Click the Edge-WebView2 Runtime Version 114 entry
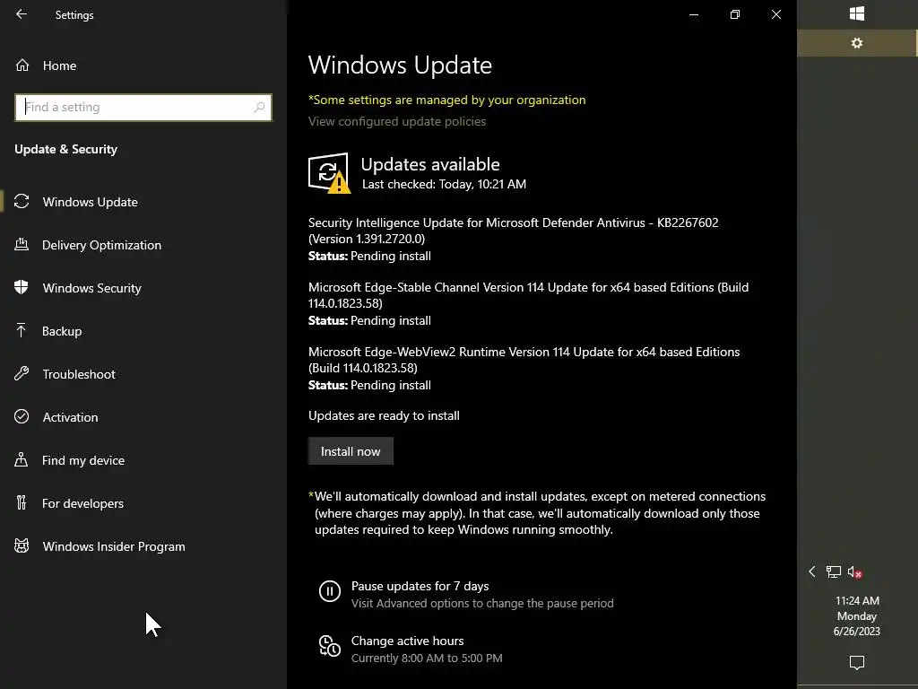918x689 pixels. 524,368
